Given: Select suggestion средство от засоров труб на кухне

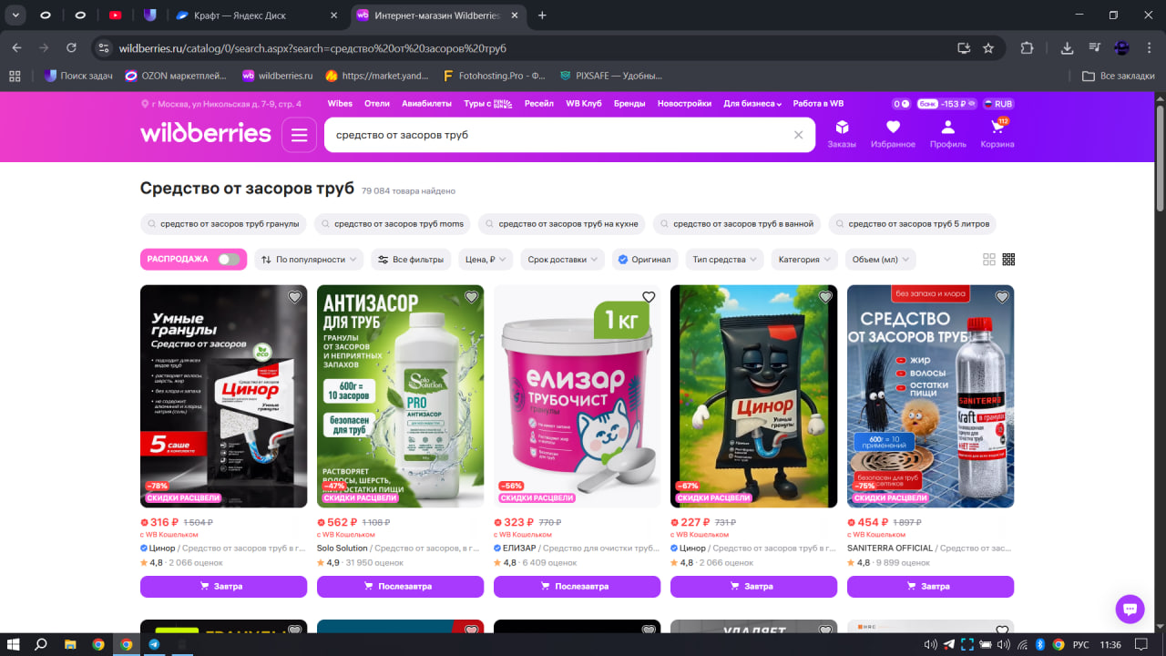Looking at the screenshot, I should click(562, 224).
